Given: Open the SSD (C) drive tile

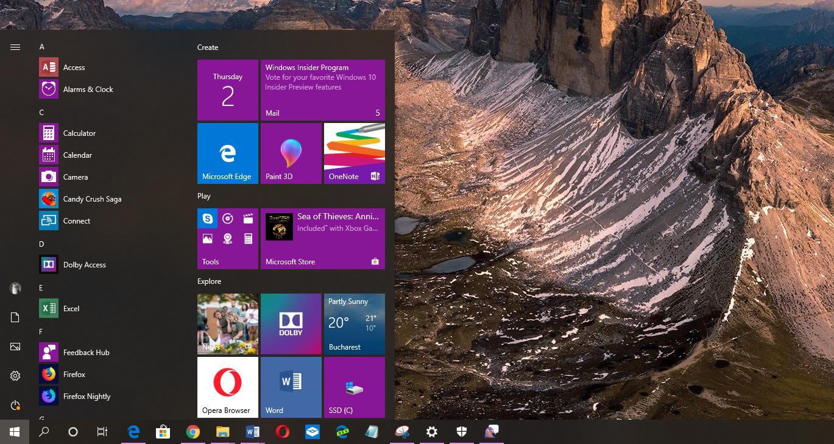Looking at the screenshot, I should tap(355, 387).
